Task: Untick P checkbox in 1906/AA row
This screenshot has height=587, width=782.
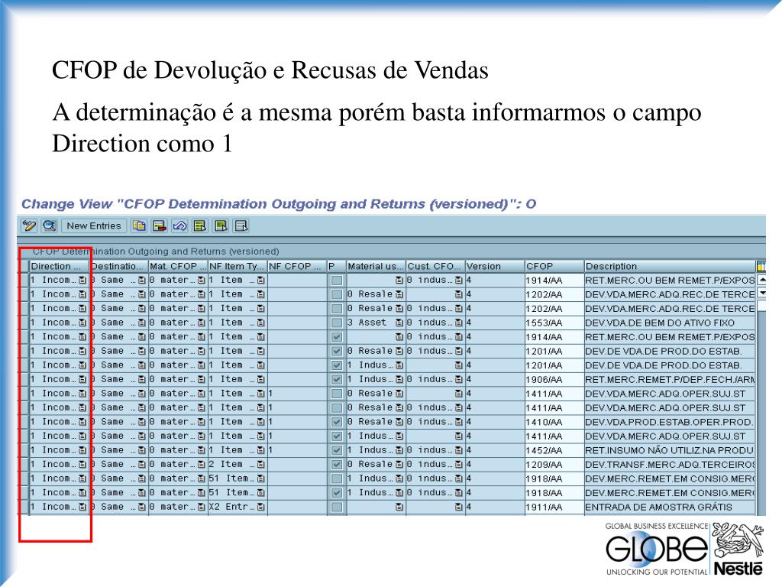Action: tap(337, 379)
